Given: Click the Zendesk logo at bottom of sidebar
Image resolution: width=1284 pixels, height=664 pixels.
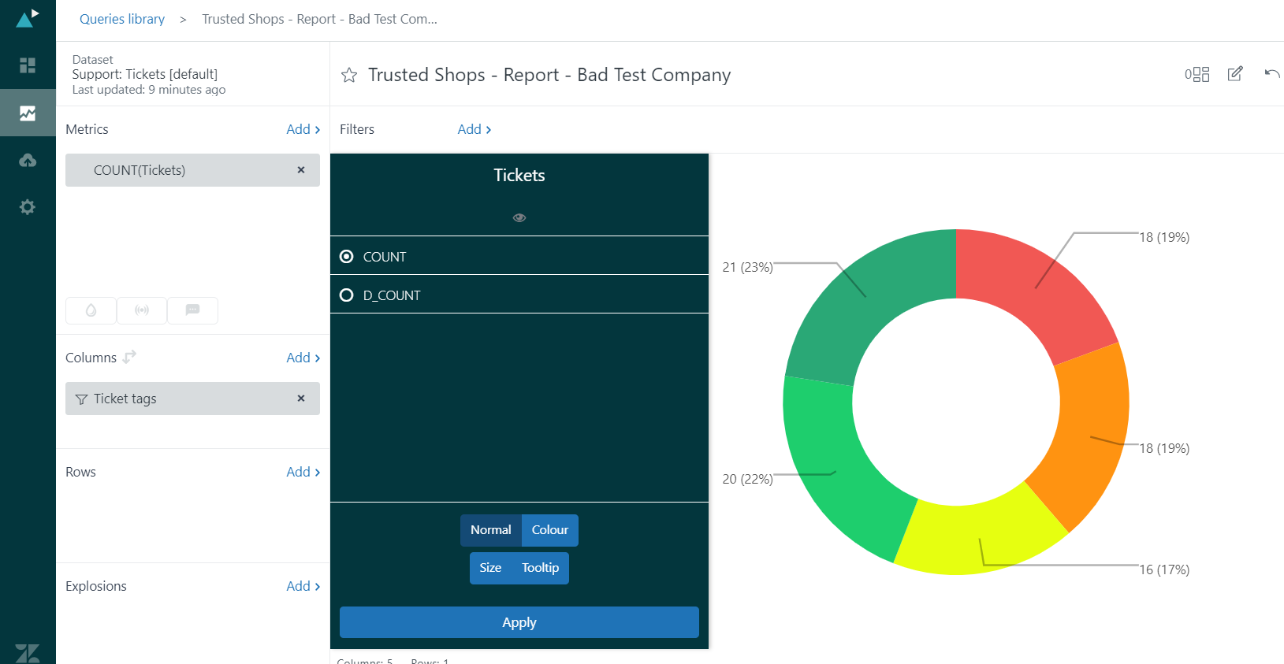Looking at the screenshot, I should tap(28, 654).
